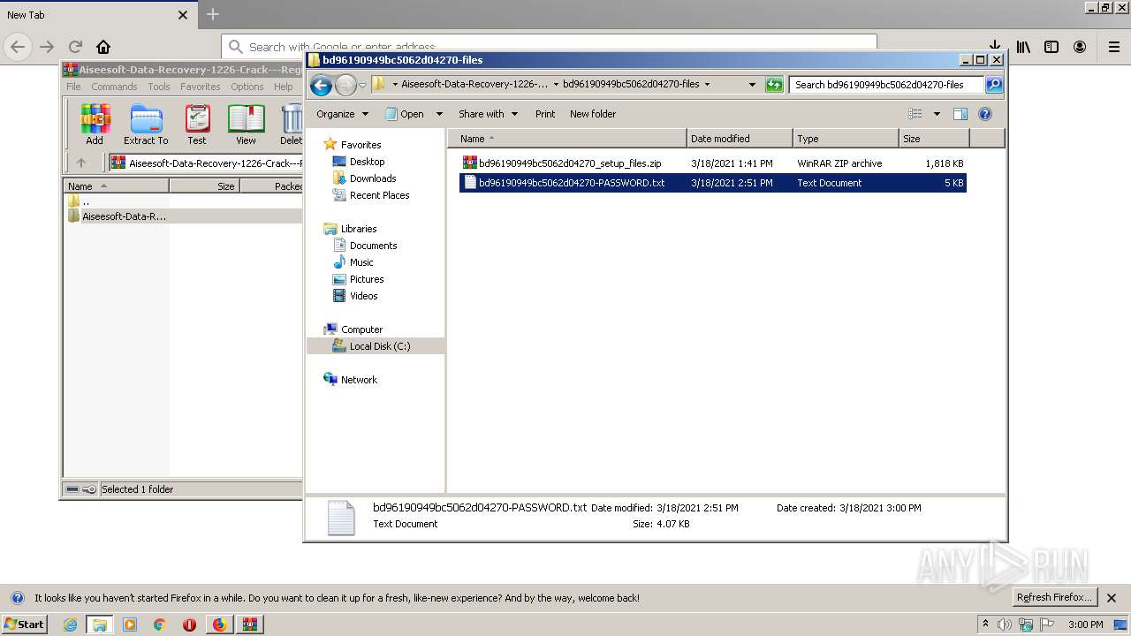Click the Open button in Explorer toolbar

point(405,114)
